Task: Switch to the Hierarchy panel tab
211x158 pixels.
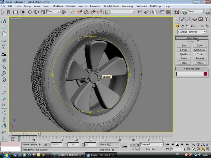Action: (x=189, y=19)
